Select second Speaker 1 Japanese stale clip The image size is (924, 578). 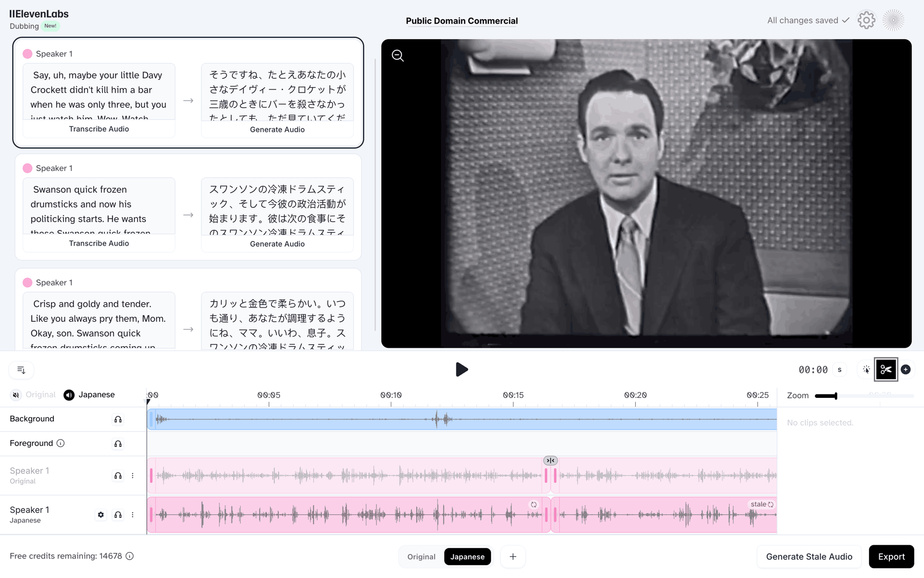coord(664,514)
